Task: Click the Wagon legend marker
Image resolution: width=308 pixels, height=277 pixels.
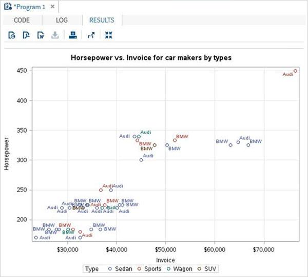Action: (168, 269)
